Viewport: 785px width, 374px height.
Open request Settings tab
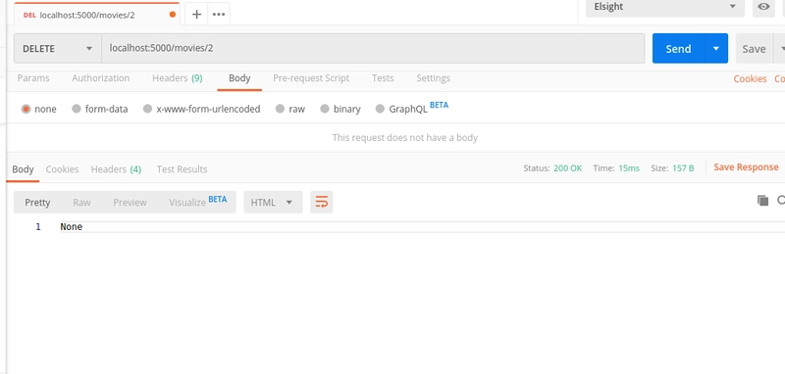coord(433,78)
